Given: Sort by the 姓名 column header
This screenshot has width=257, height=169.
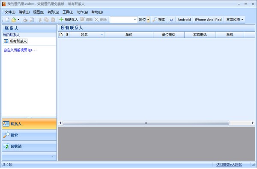Looking at the screenshot, I should pos(87,35).
